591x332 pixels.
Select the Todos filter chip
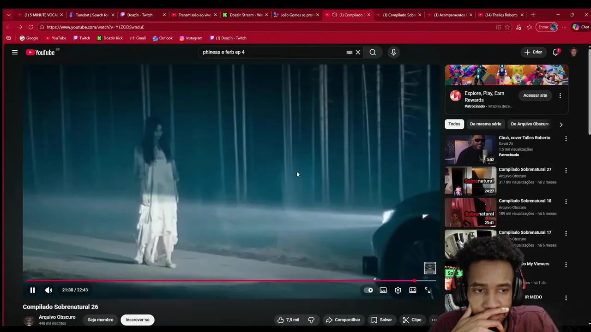[x=454, y=124]
